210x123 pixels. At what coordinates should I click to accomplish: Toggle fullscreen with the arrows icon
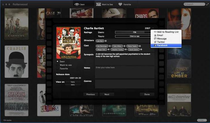(x=207, y=4)
